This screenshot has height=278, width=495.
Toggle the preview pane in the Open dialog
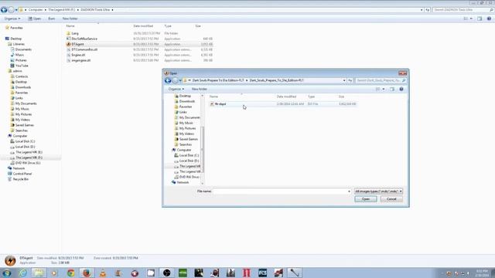click(392, 90)
